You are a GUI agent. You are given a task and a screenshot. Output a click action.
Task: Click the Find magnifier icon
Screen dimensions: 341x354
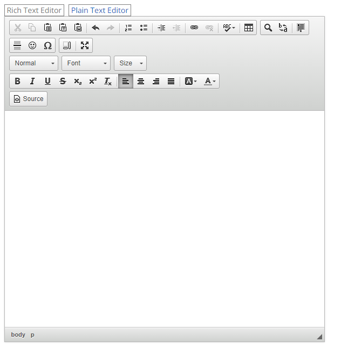(x=268, y=28)
